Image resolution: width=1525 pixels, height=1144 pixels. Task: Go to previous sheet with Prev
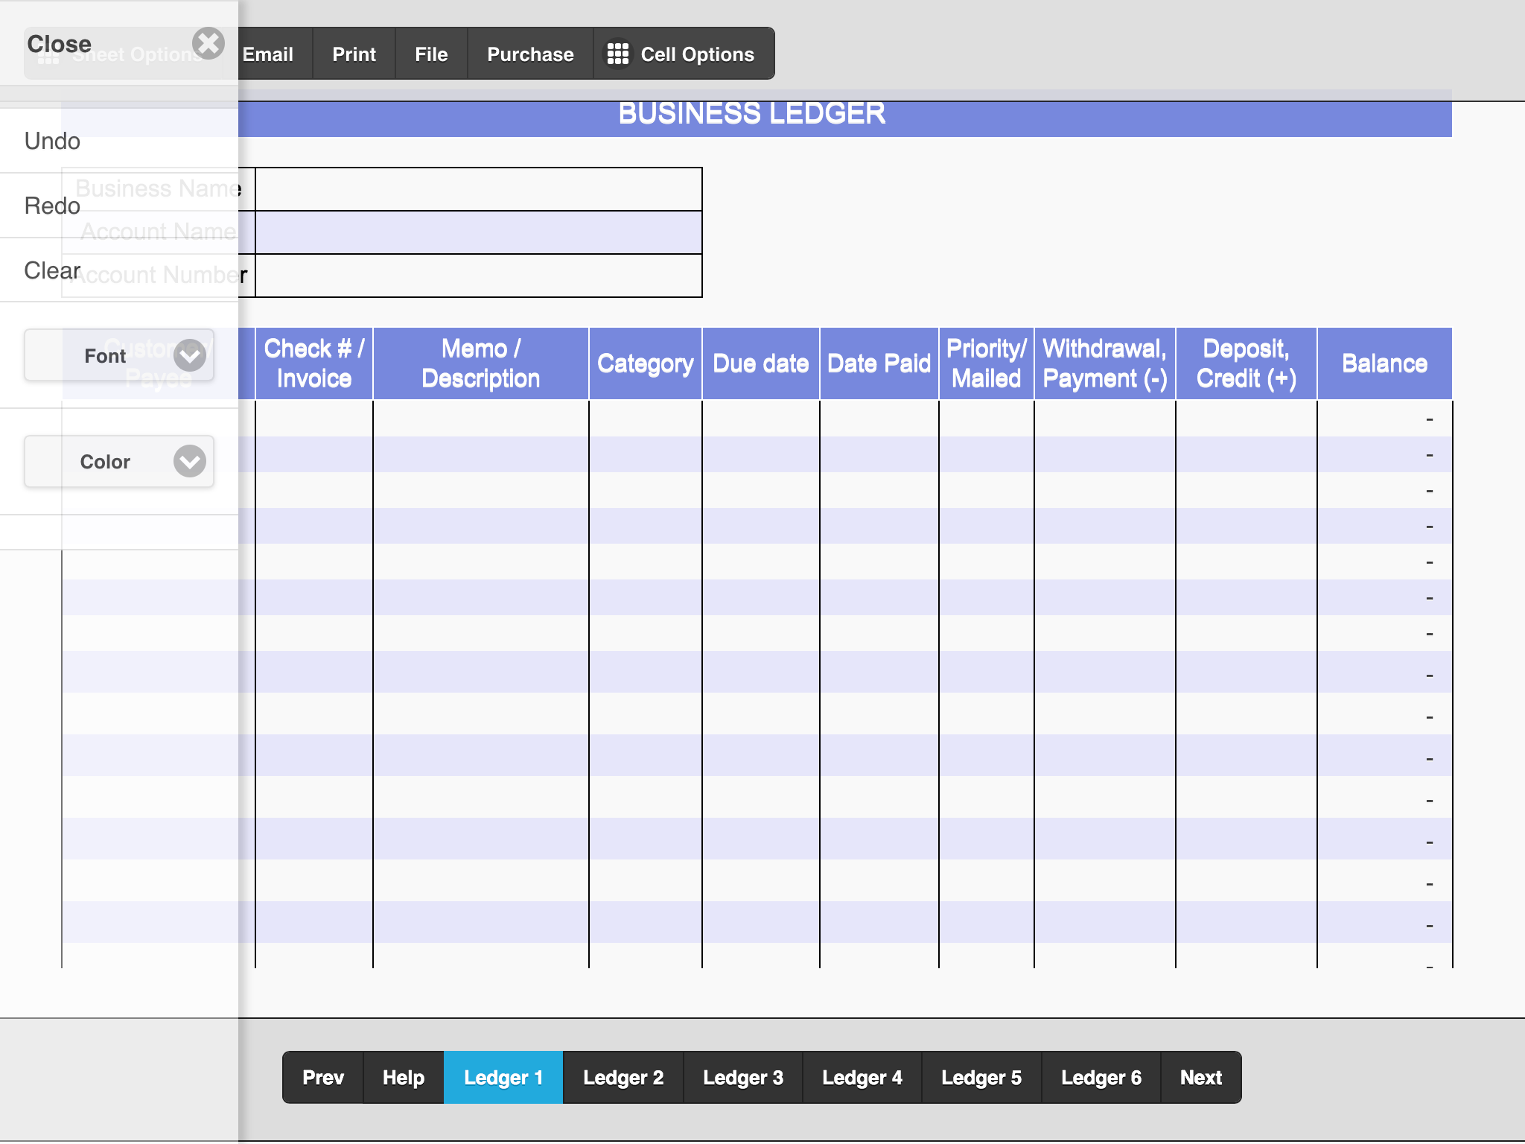pos(323,1077)
